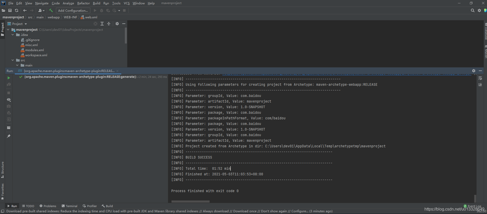Toggle Soft-Wrap in the console output
Screen dimensions: 487x214
(480, 78)
